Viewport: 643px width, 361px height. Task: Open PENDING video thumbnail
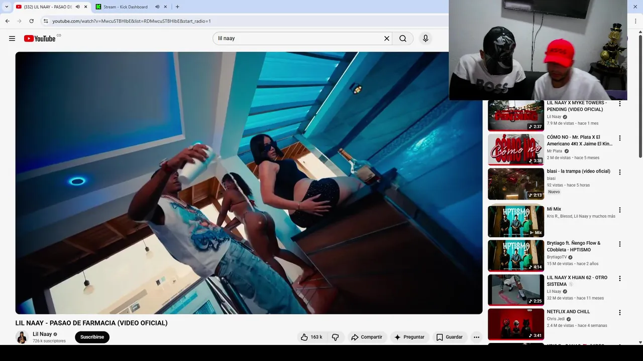click(x=516, y=116)
